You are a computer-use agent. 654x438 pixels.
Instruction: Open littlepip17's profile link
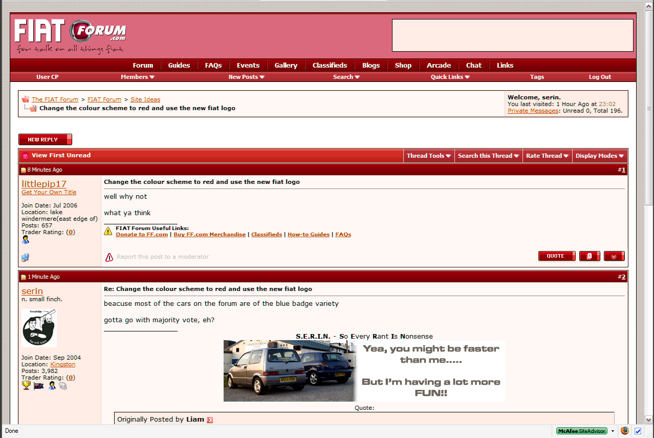[x=44, y=184]
